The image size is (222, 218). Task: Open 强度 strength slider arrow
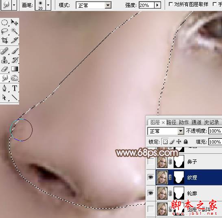[x=157, y=5]
